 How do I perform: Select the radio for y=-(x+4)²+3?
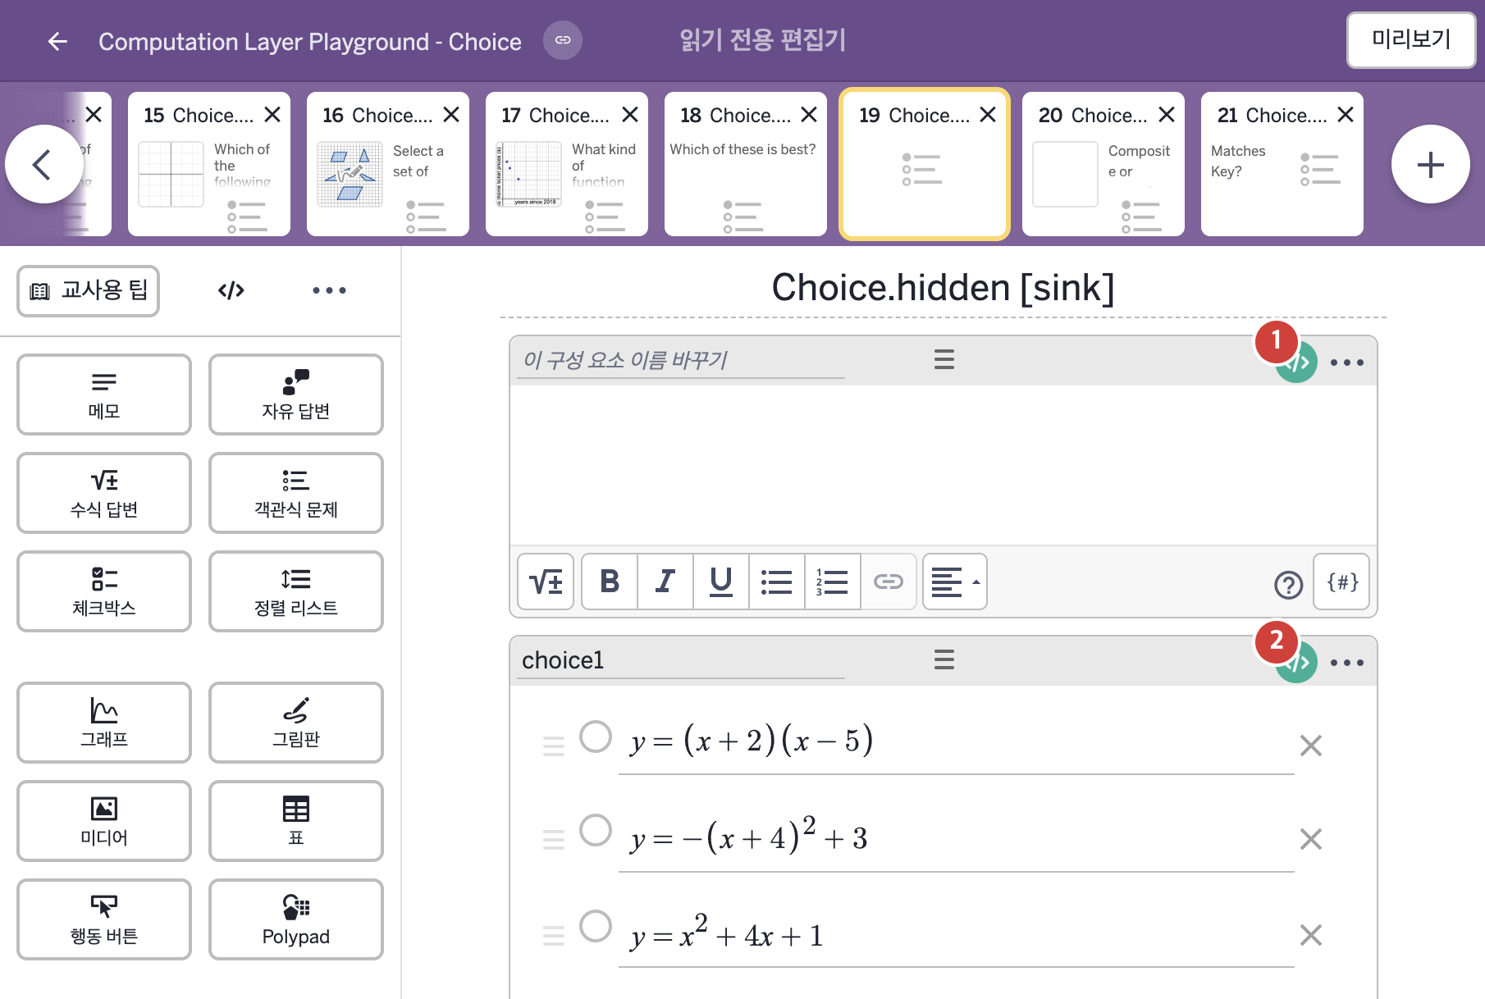pyautogui.click(x=596, y=830)
